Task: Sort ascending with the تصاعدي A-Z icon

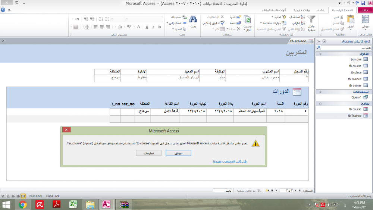Action: coord(303,17)
